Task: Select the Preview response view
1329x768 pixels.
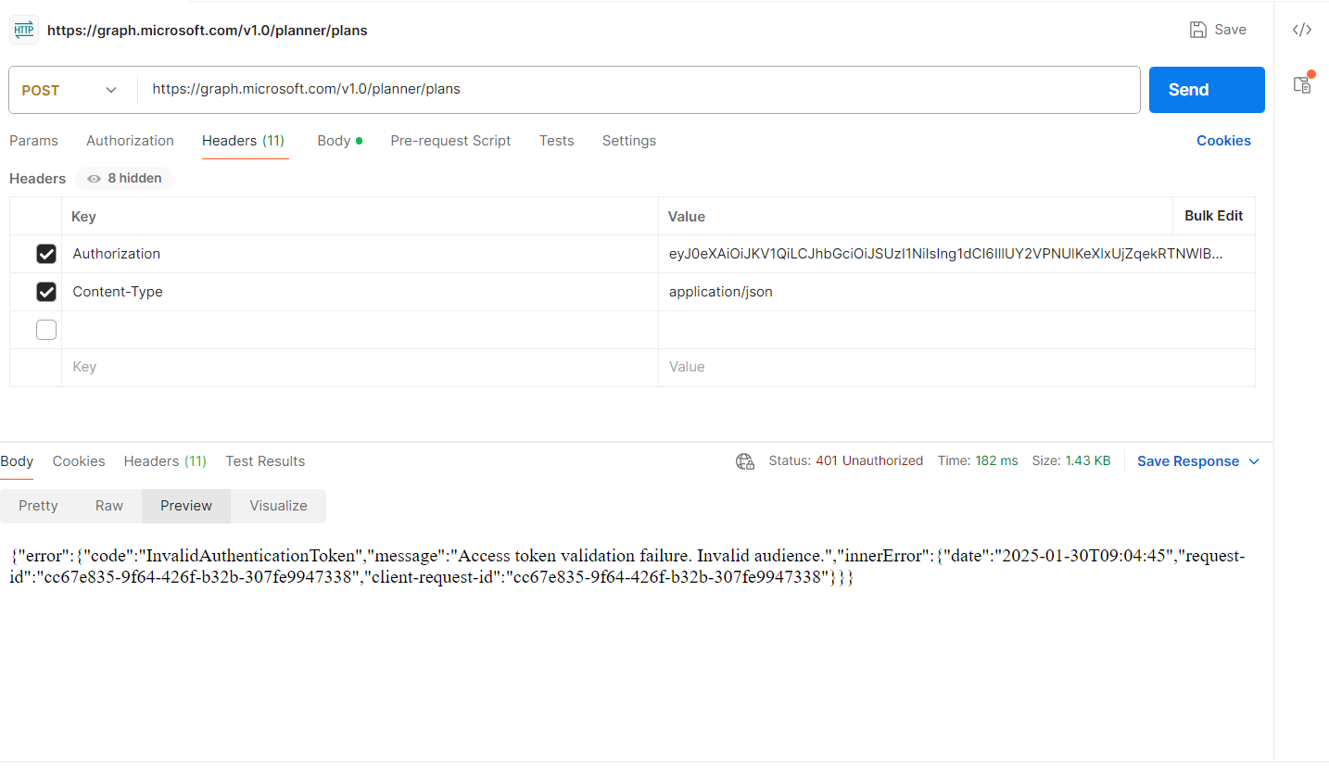Action: tap(186, 506)
